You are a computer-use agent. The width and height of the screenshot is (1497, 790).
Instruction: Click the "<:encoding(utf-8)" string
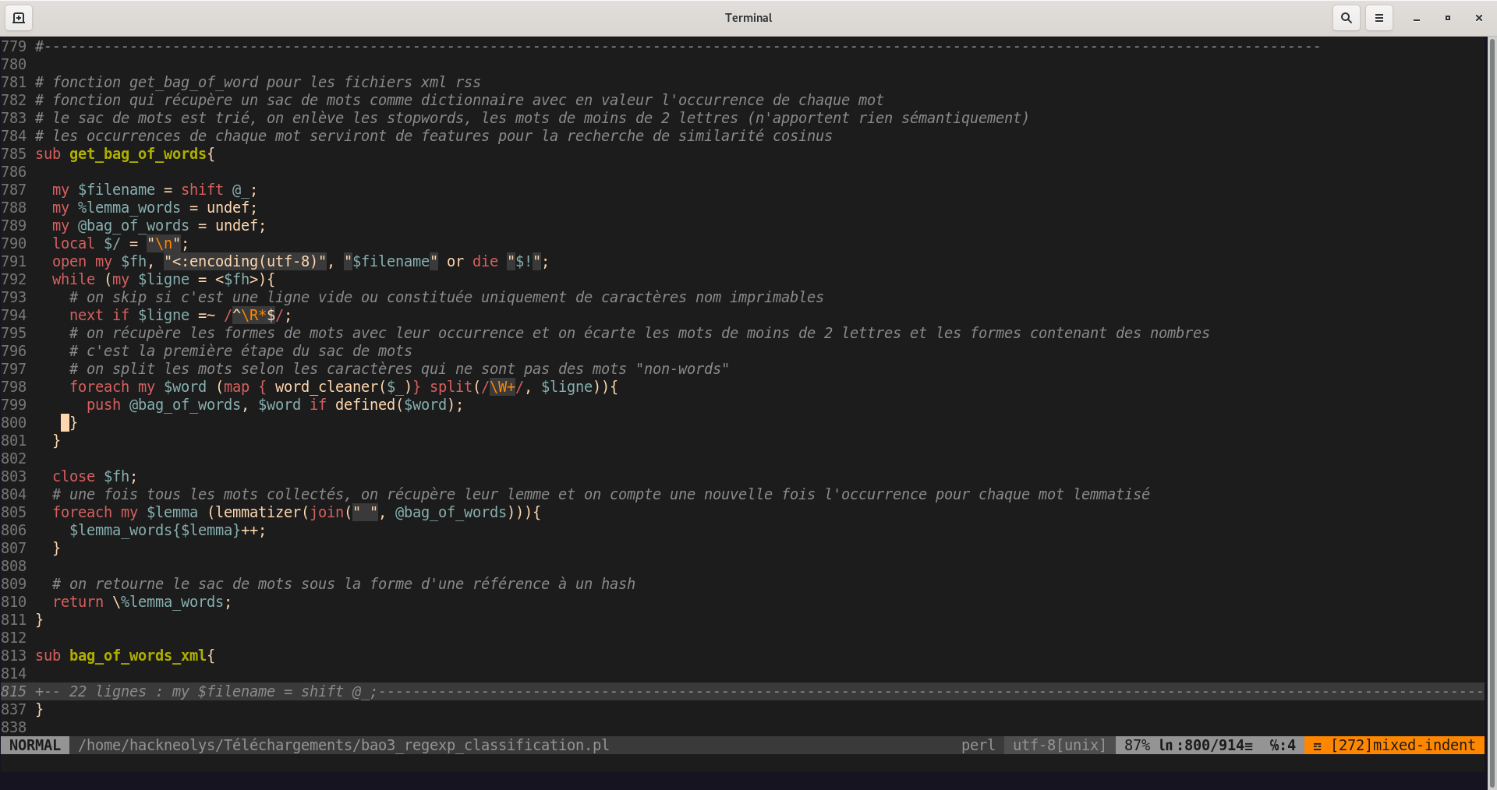click(x=246, y=261)
